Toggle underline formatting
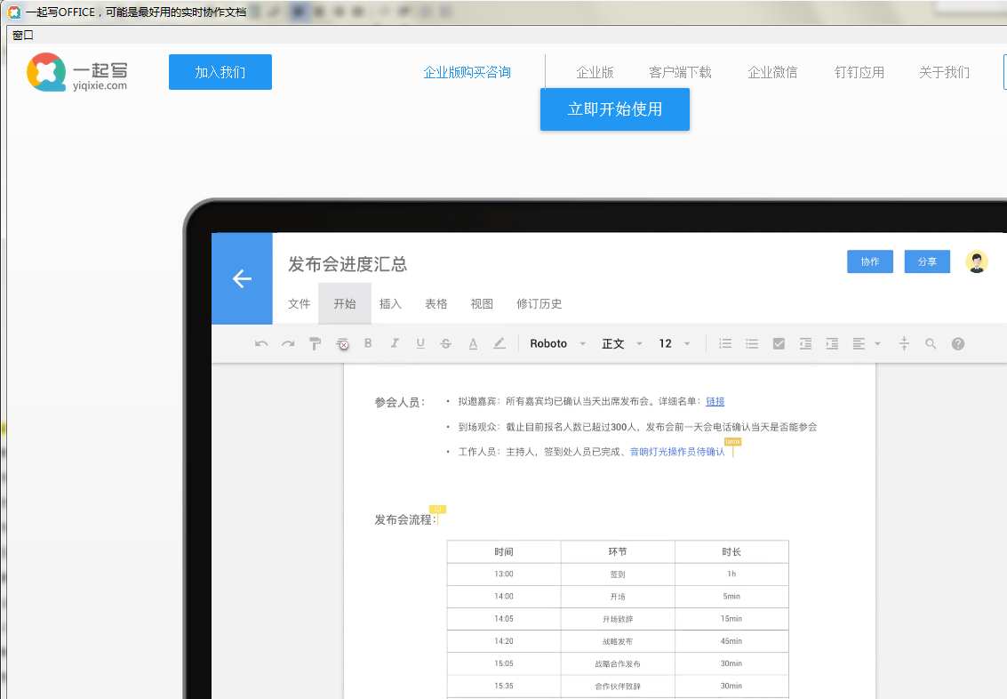The image size is (1007, 699). 420,343
